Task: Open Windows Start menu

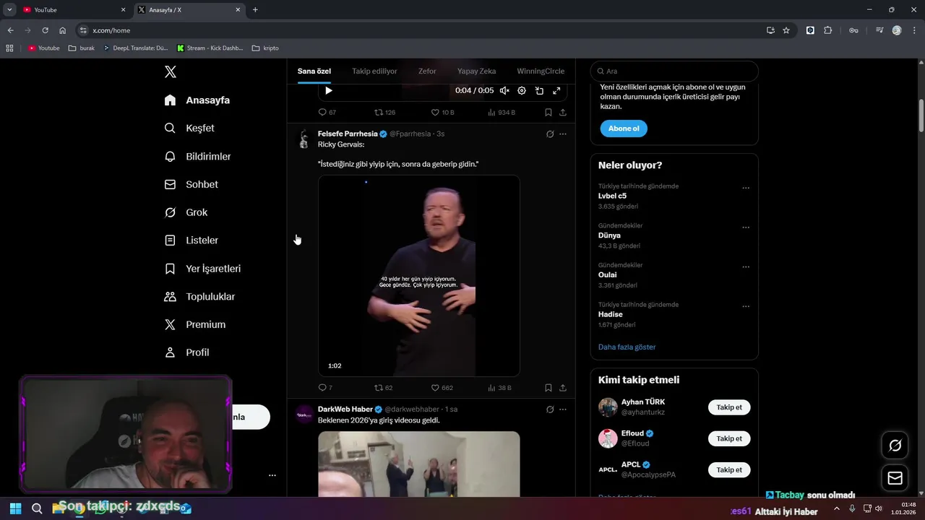Action: pyautogui.click(x=15, y=508)
